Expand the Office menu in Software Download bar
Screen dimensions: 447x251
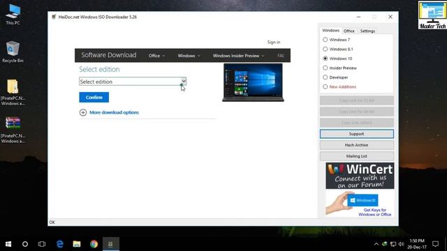pos(156,56)
